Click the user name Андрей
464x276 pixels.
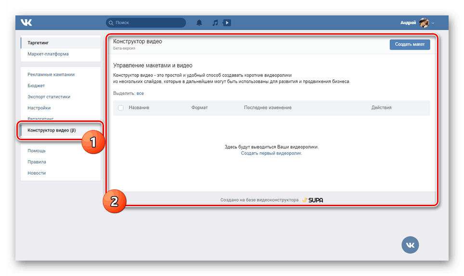click(x=408, y=23)
